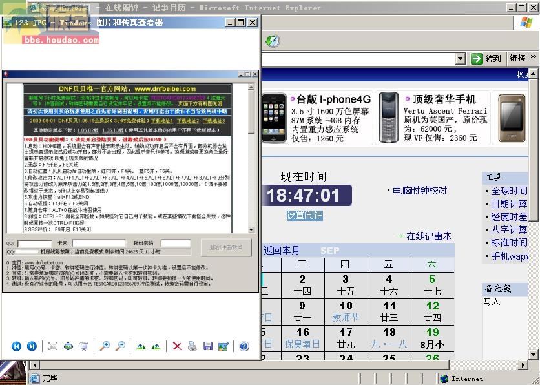Show image at Actual Size
This screenshot has height=385, width=540.
coord(68,346)
